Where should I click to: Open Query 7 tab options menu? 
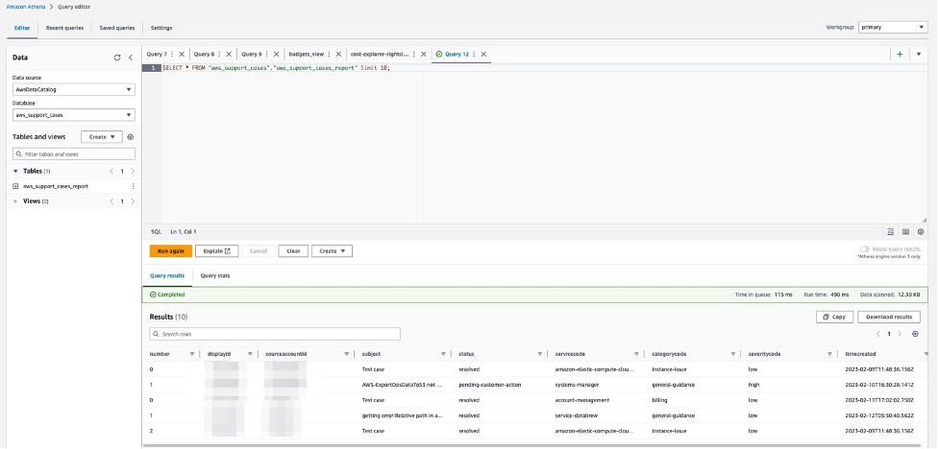(x=172, y=55)
